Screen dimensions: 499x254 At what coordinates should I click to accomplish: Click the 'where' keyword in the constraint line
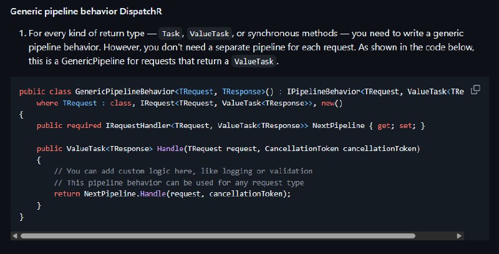pos(47,103)
